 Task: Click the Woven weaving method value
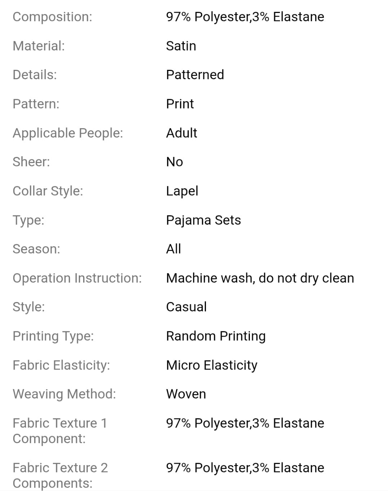pos(186,394)
